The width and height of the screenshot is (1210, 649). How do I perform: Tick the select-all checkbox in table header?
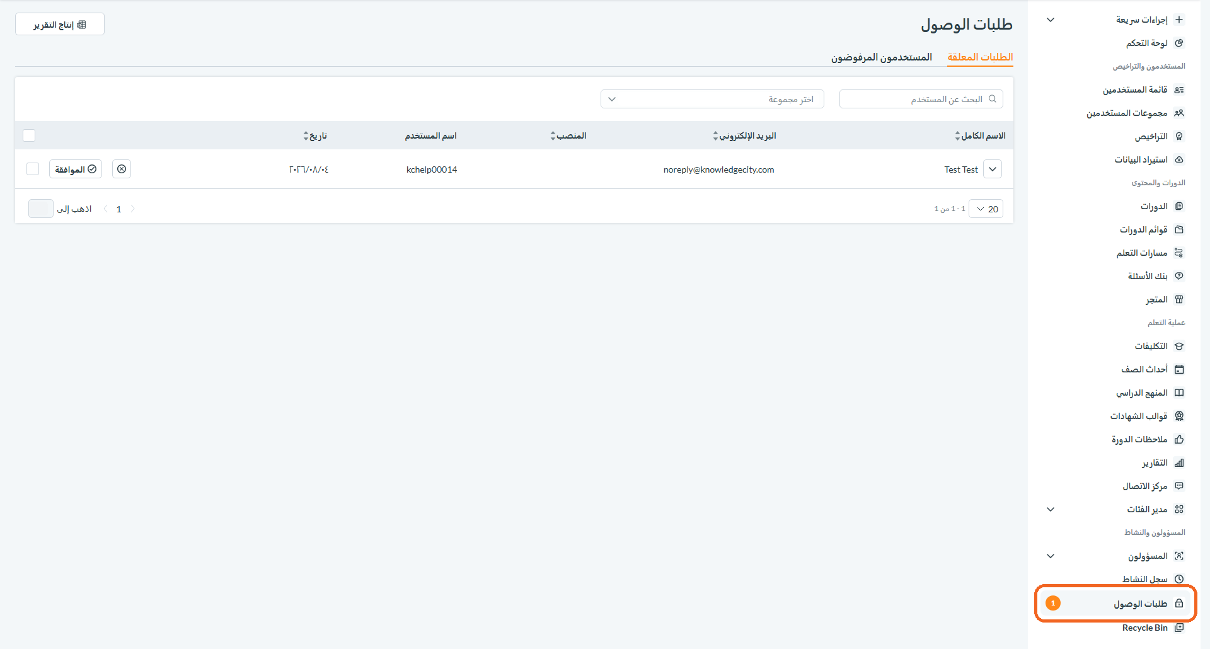29,135
